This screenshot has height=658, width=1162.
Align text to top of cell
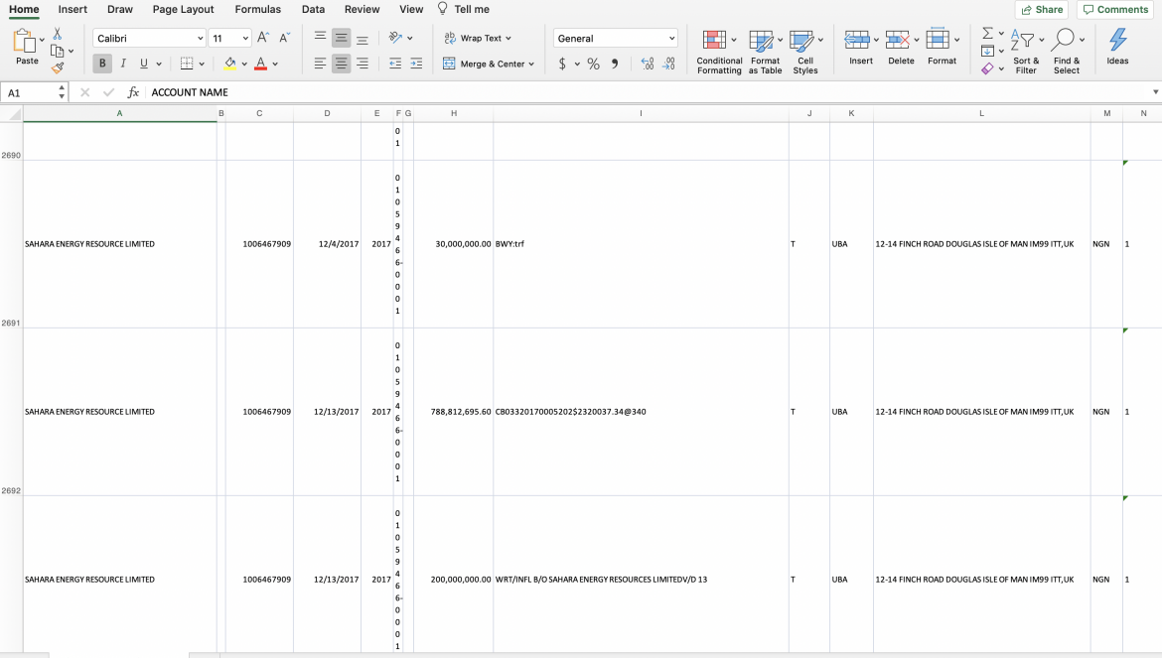(320, 38)
